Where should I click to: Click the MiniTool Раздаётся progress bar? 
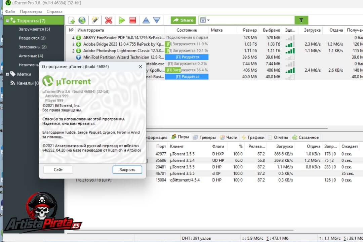(187, 57)
